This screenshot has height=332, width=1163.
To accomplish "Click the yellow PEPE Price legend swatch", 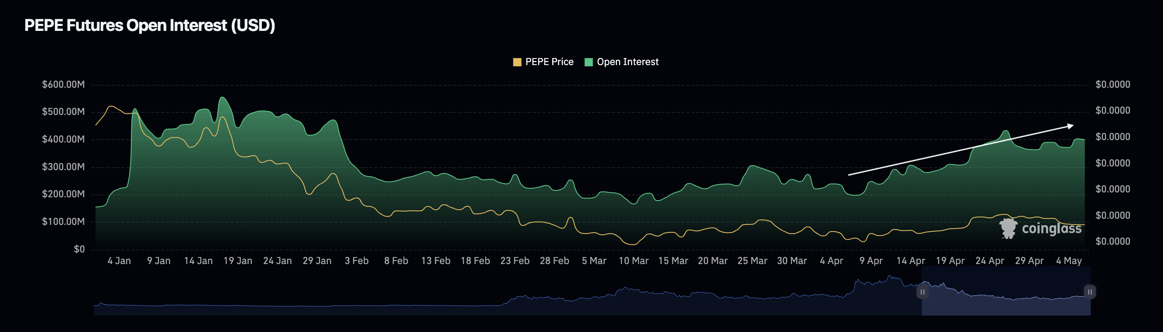I will tap(517, 62).
